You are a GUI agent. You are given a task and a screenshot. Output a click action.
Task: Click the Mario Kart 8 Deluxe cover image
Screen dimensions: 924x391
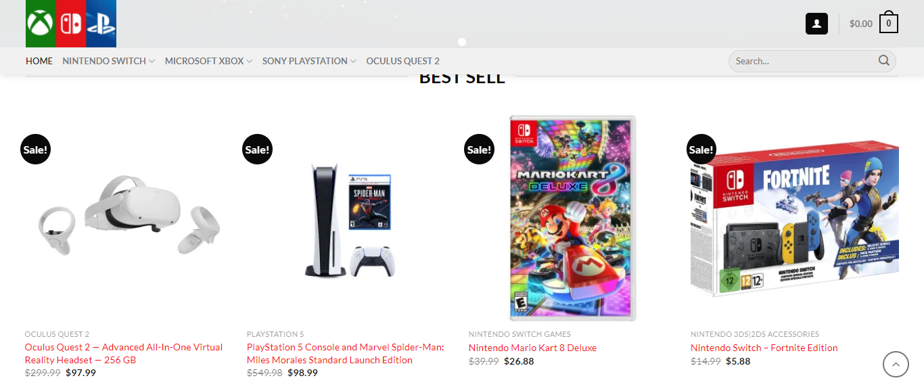(x=572, y=218)
